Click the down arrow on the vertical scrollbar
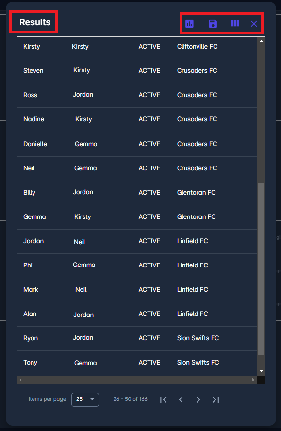This screenshot has height=431, width=281. (x=261, y=371)
